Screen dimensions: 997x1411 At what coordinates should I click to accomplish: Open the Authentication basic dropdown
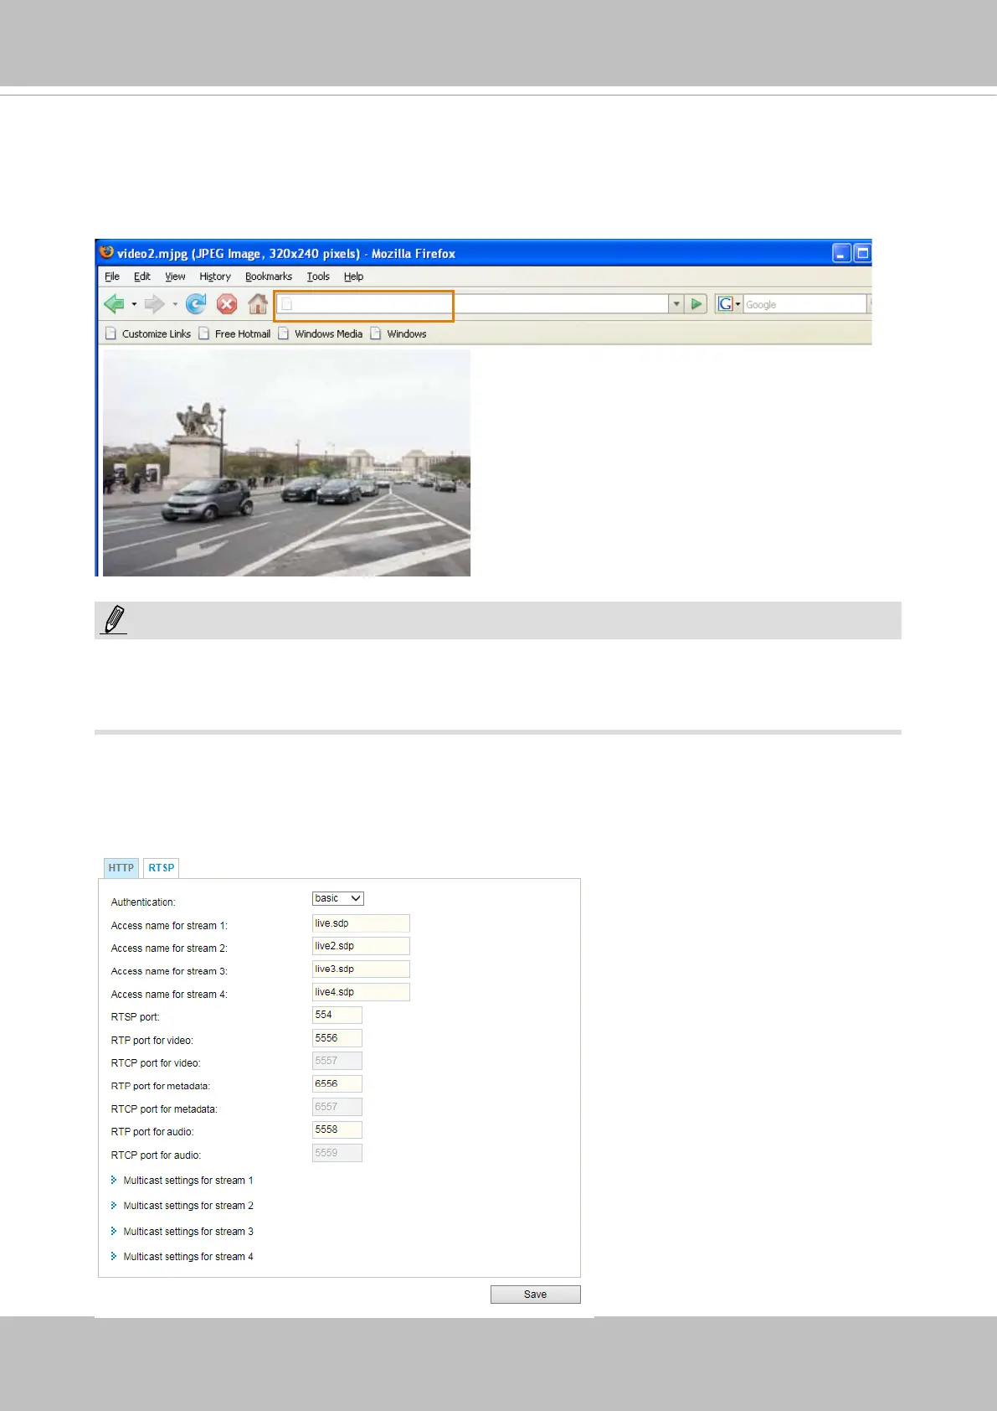338,898
